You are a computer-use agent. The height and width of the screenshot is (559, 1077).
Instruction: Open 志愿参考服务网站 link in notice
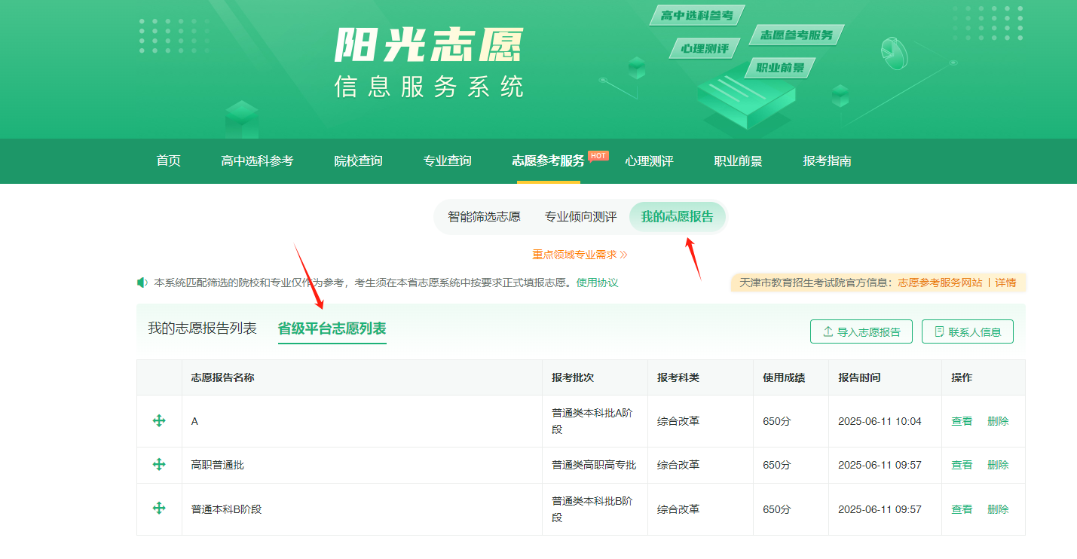(x=940, y=283)
